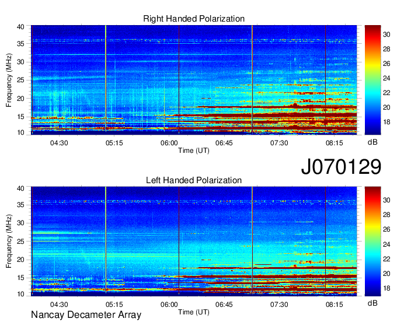Click the 10 MHz frequency tick on the right-handed plot
Viewport: 397px width, 322px height.
coord(20,132)
